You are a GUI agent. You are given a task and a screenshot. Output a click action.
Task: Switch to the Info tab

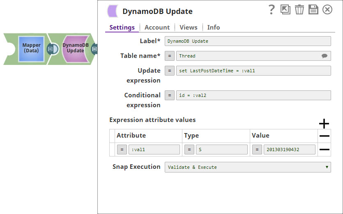point(214,28)
